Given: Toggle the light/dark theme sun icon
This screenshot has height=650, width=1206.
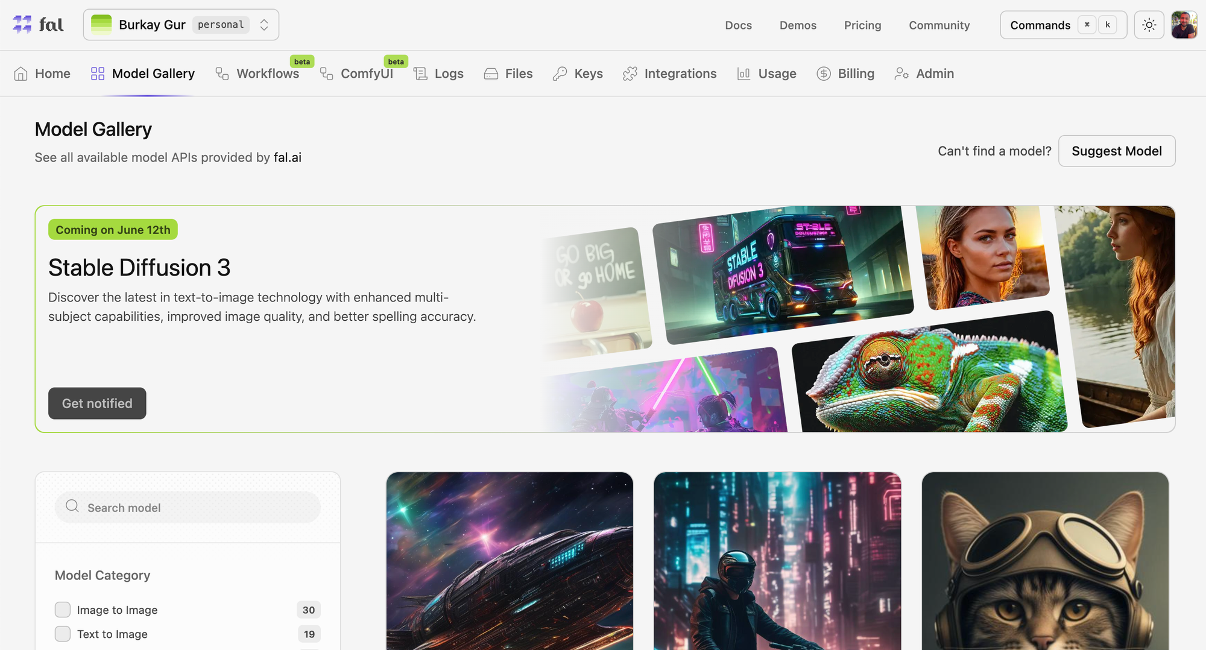Looking at the screenshot, I should [x=1149, y=25].
